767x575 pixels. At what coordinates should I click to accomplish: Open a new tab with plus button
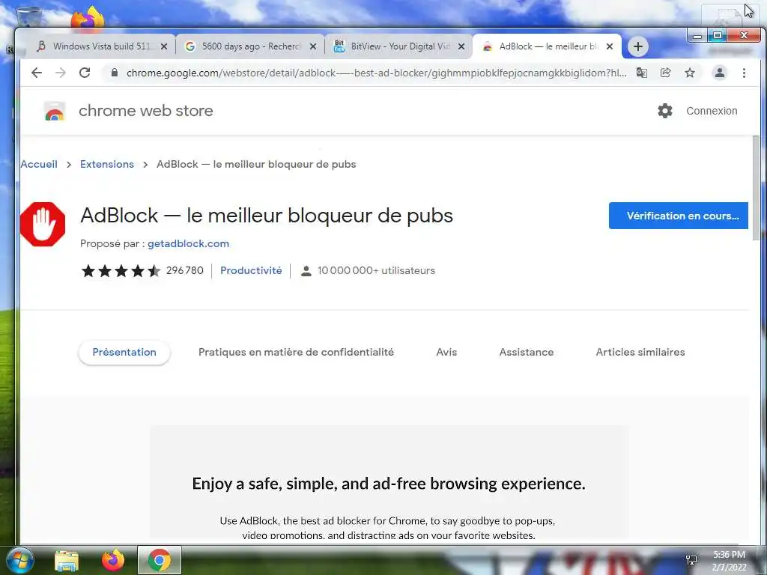pyautogui.click(x=638, y=46)
